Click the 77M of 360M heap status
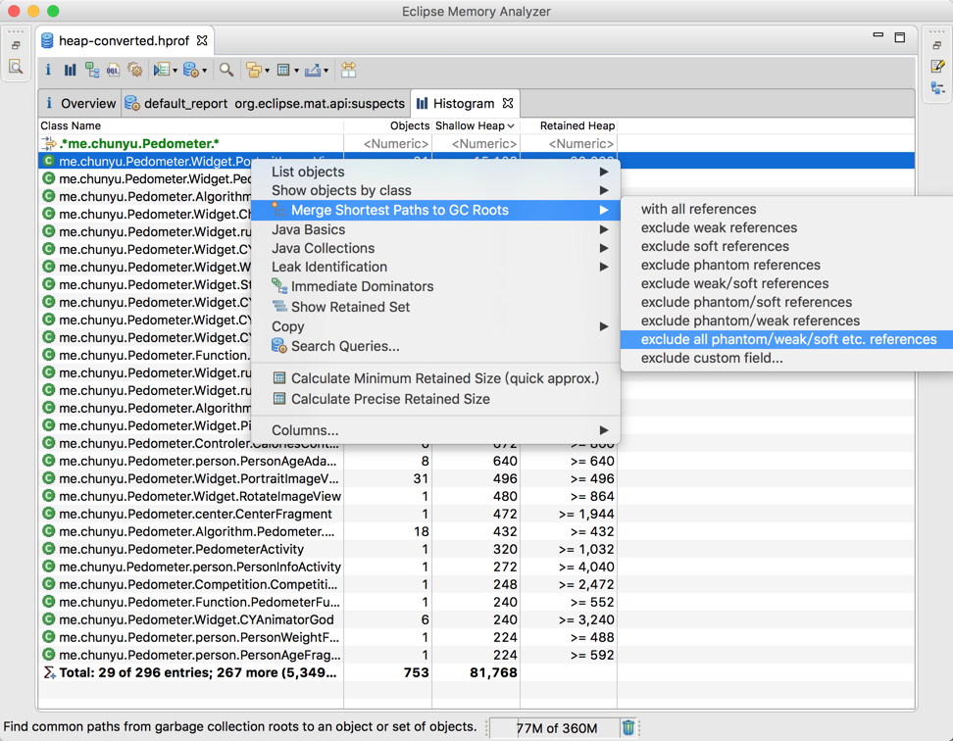The image size is (953, 741). [556, 727]
